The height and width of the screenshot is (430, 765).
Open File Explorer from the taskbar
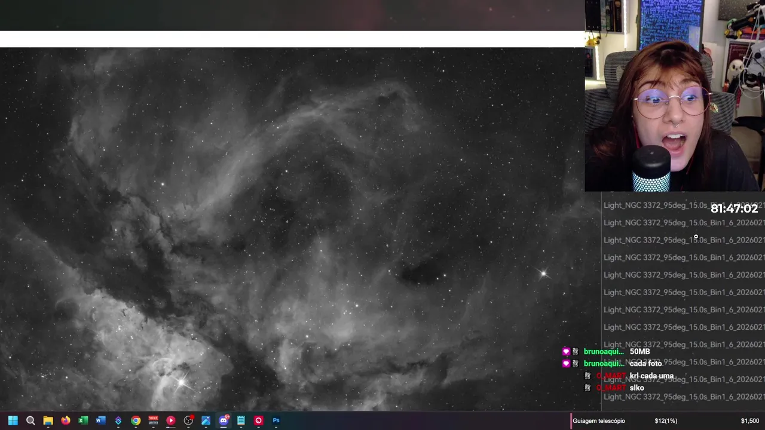(48, 420)
